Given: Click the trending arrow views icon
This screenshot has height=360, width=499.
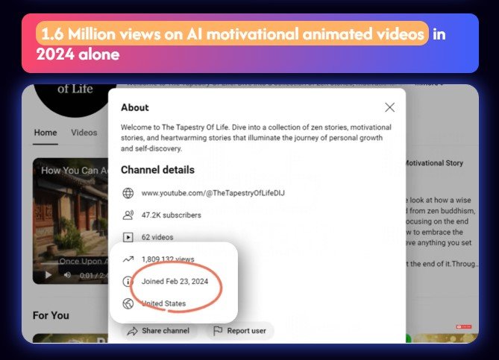Looking at the screenshot, I should pos(127,259).
